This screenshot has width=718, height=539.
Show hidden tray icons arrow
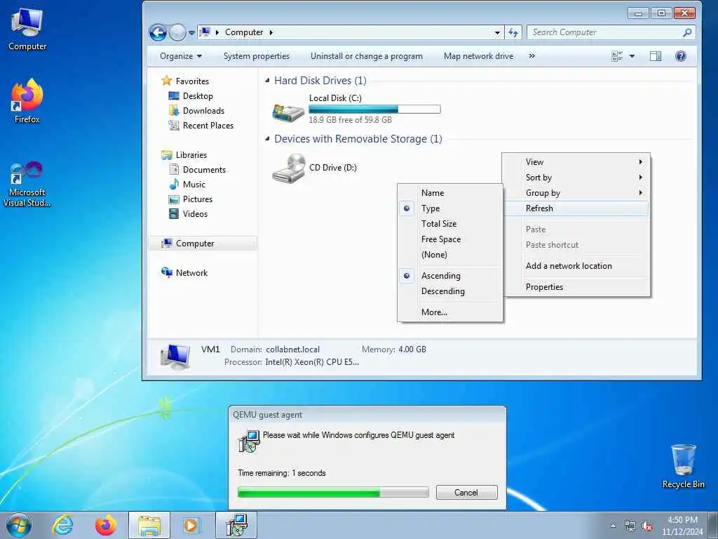pos(613,526)
